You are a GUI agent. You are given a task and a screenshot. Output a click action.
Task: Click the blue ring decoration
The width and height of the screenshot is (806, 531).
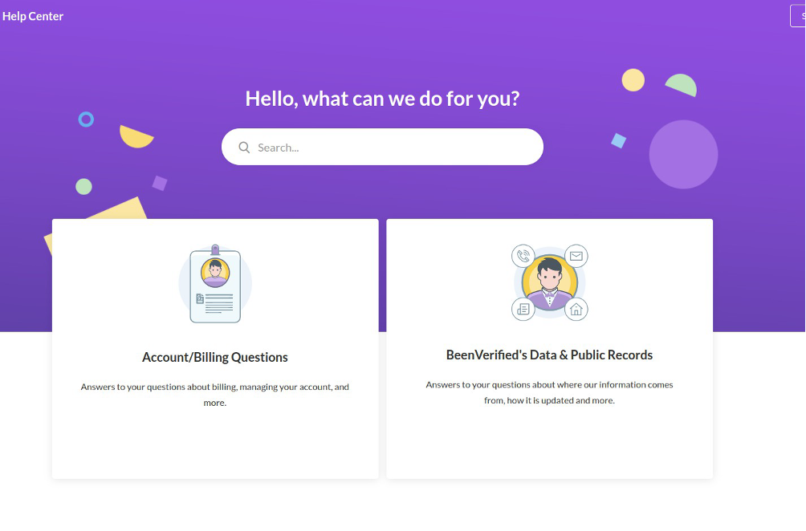86,120
